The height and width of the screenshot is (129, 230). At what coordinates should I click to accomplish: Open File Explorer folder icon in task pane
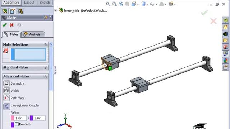(x=225, y=40)
